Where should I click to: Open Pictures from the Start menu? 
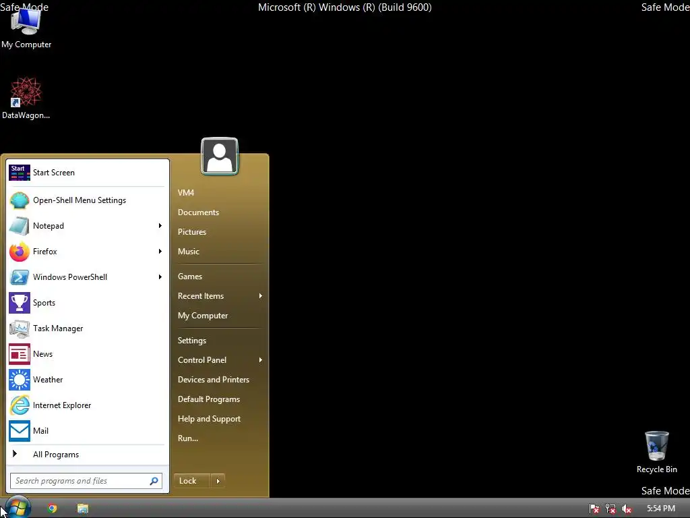192,232
